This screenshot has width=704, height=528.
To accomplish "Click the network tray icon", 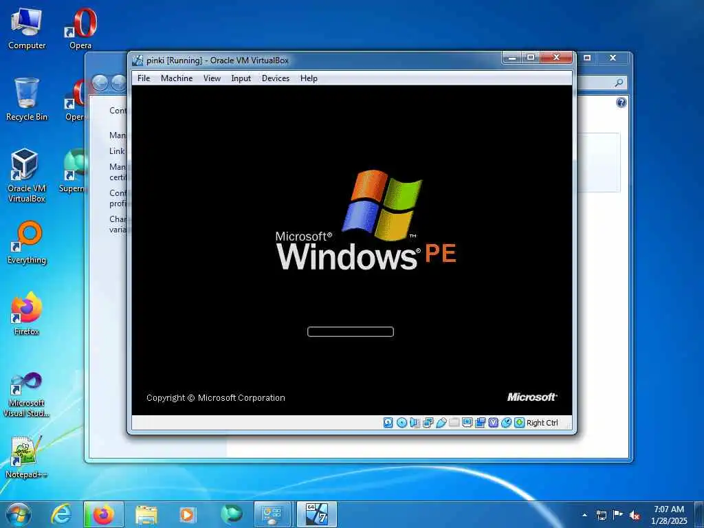I will pyautogui.click(x=601, y=515).
